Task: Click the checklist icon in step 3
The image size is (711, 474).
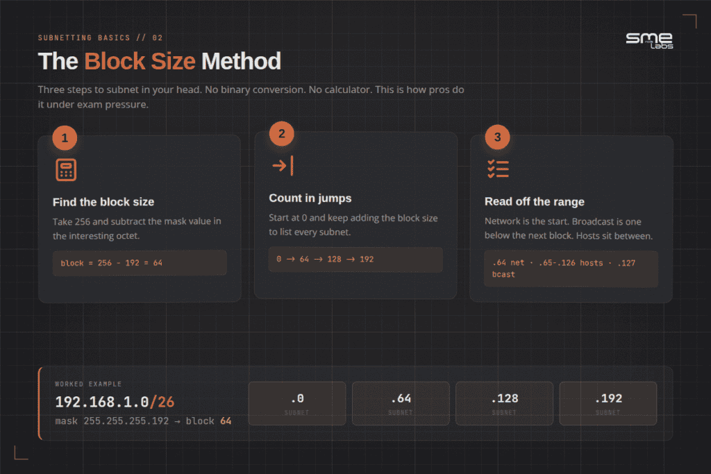Action: (x=498, y=169)
